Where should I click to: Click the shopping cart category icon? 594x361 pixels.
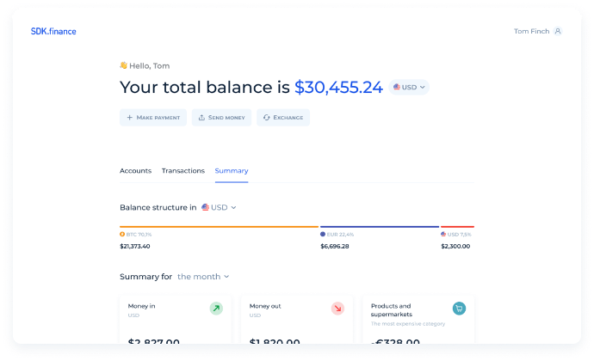pos(459,309)
